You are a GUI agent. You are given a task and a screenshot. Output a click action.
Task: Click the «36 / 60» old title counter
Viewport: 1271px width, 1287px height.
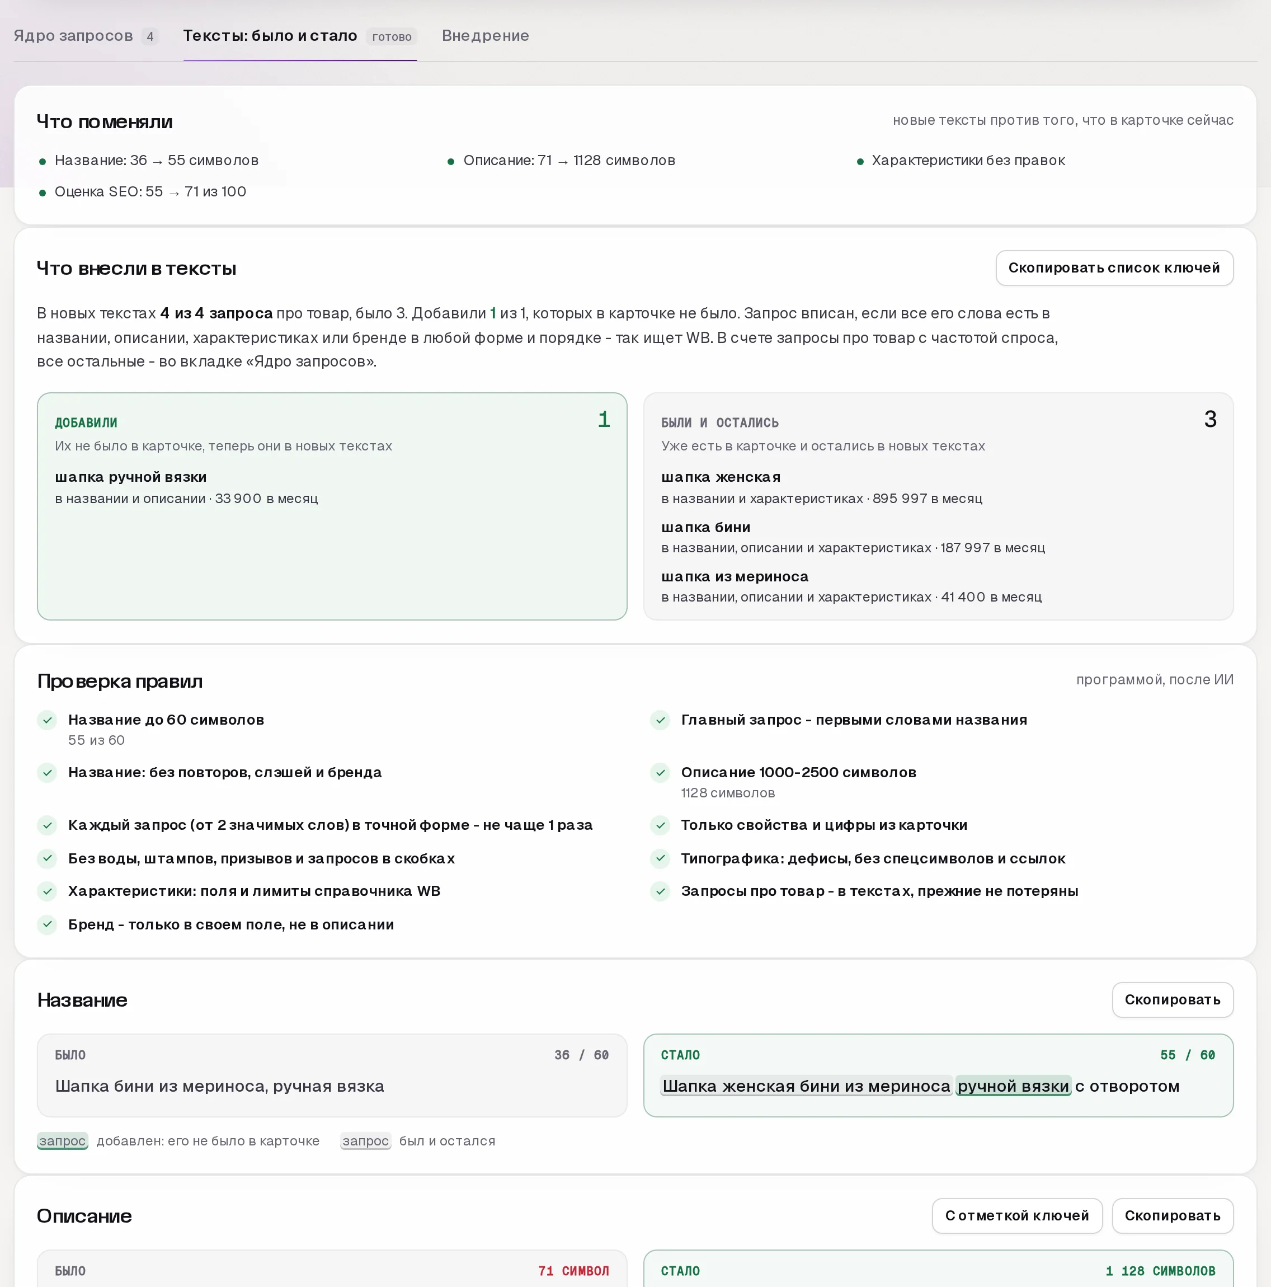pyautogui.click(x=582, y=1055)
